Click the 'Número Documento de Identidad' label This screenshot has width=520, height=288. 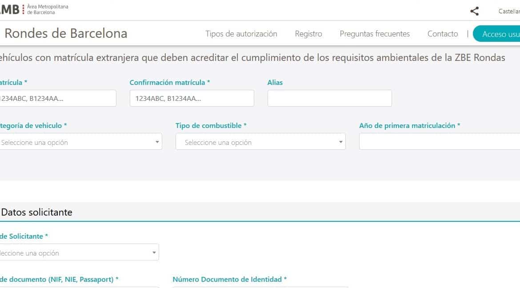pyautogui.click(x=229, y=280)
